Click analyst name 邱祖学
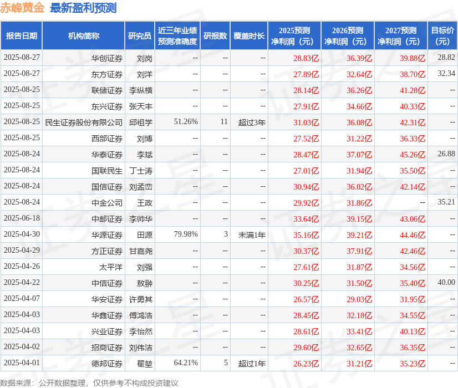 [x=141, y=122]
